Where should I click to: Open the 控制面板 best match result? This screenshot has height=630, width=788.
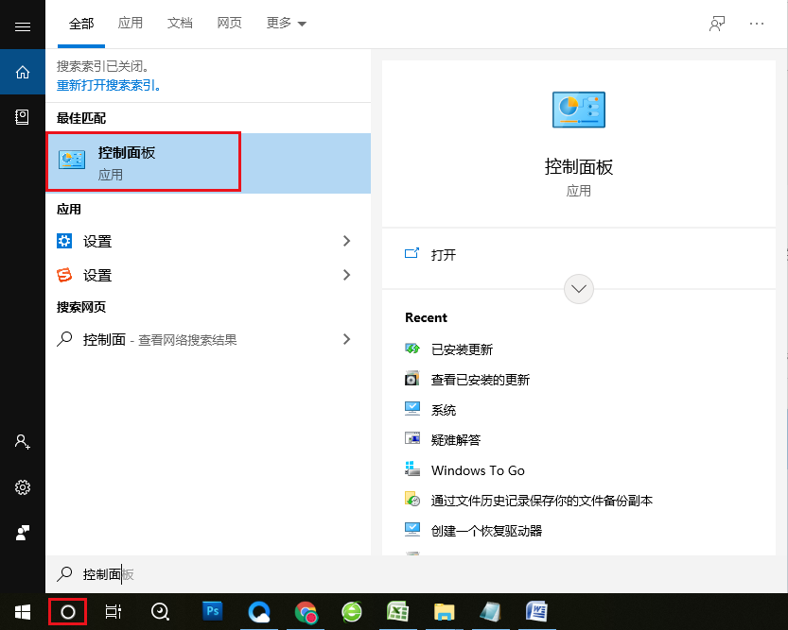point(208,163)
